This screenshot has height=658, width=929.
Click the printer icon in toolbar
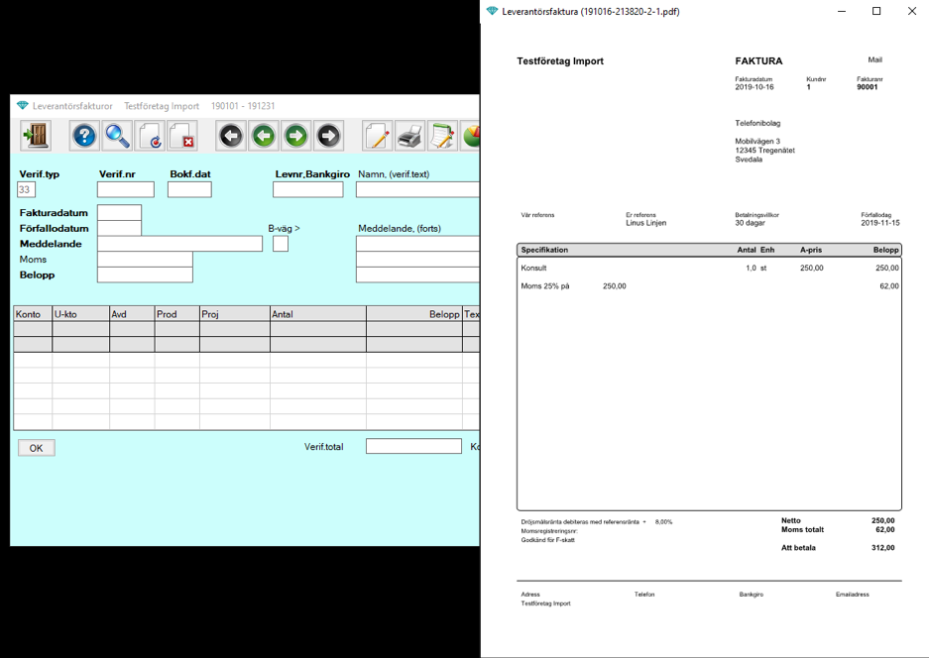[410, 135]
